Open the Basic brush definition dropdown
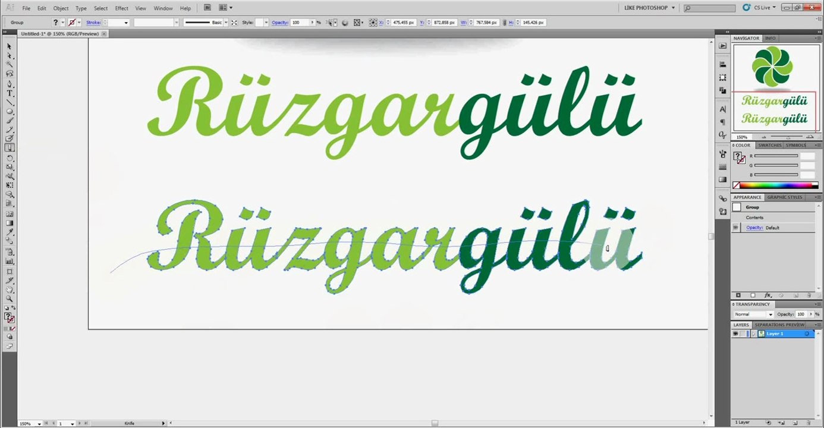 click(x=225, y=23)
